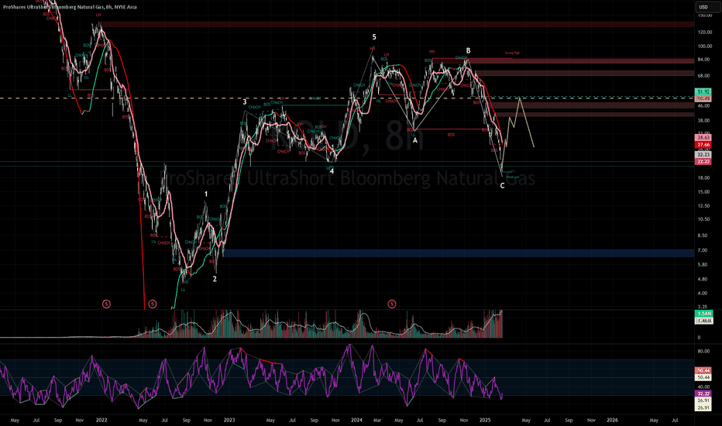Select the Elliott wave label 2
This screenshot has width=722, height=426.
tap(215, 279)
